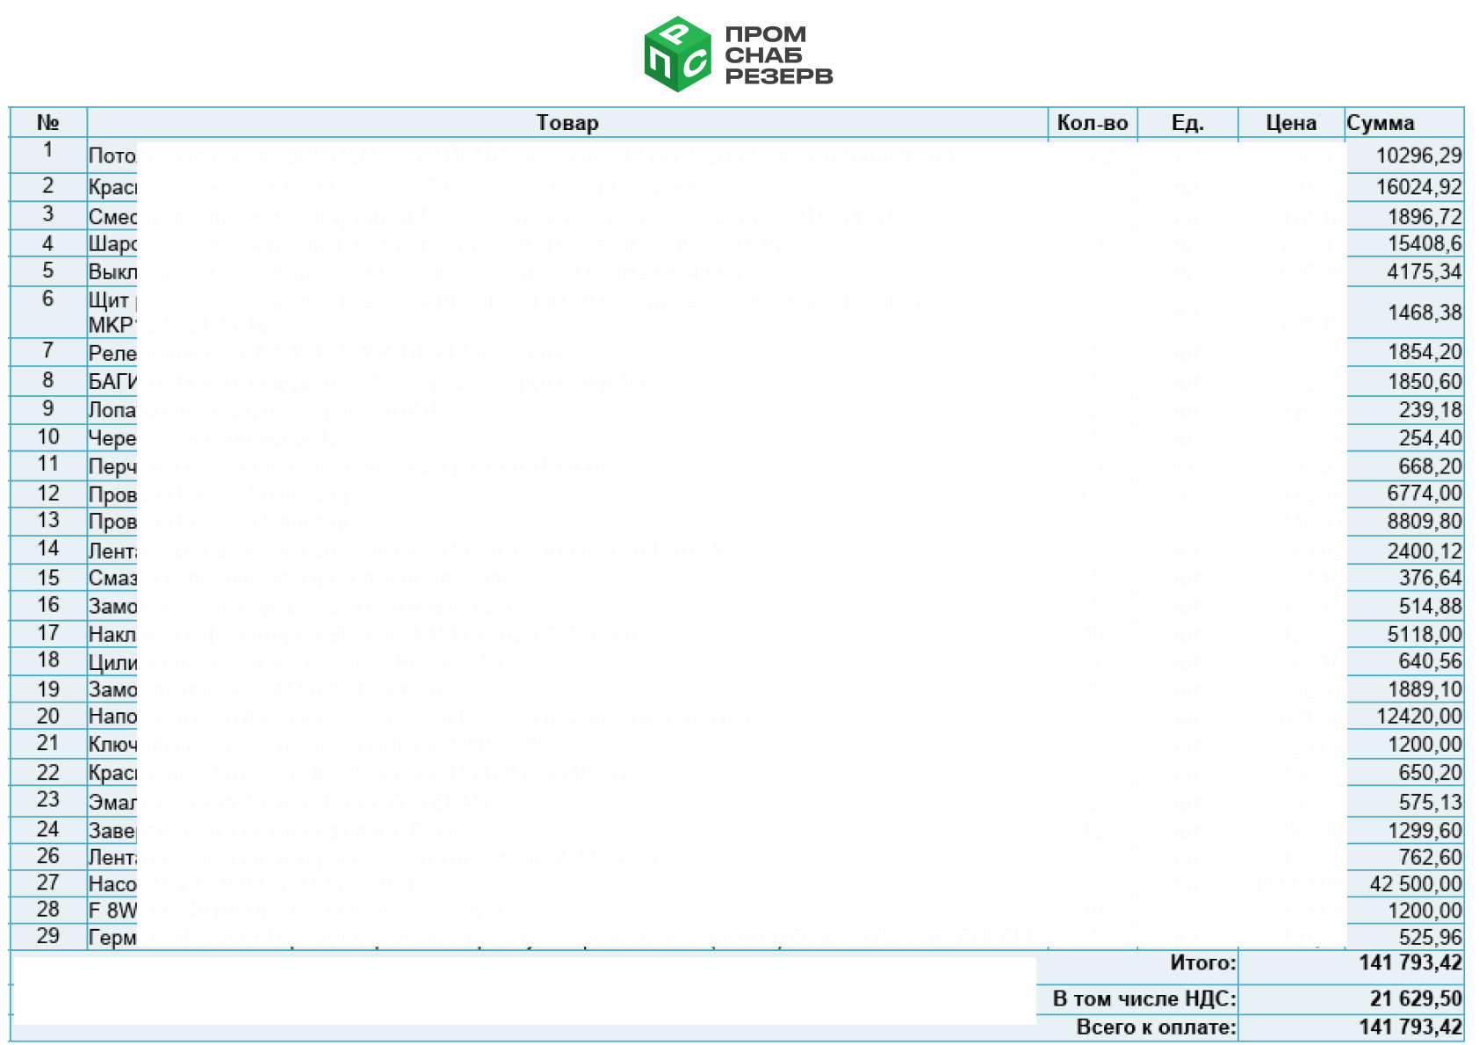Select the sum 1889,10

[1425, 689]
